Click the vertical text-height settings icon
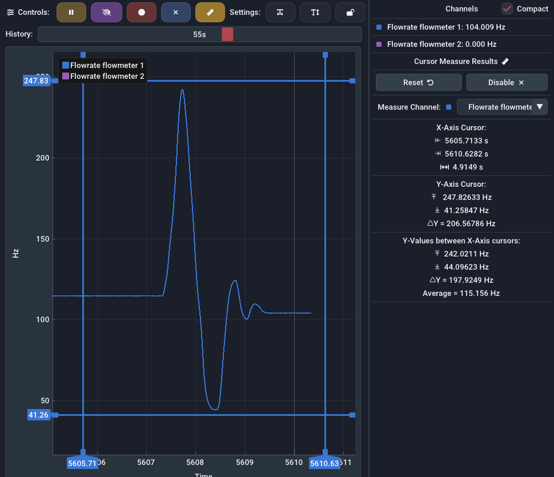 315,12
